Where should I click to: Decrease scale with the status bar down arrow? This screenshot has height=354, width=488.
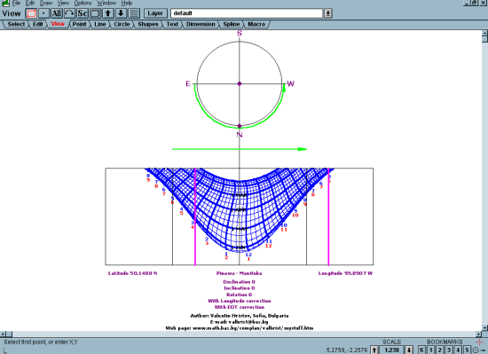[x=409, y=350]
